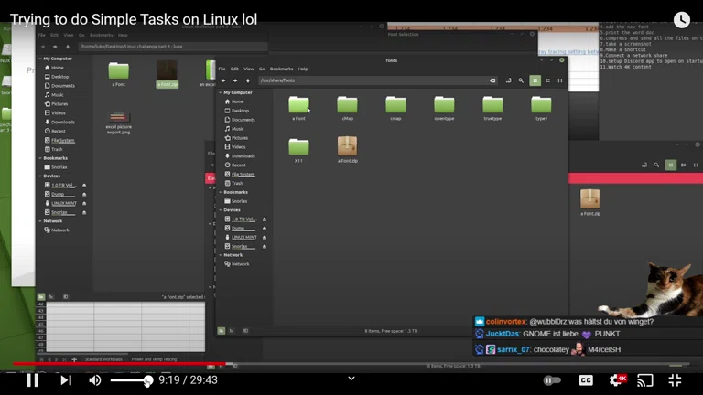Open video quality settings gear

pyautogui.click(x=616, y=379)
